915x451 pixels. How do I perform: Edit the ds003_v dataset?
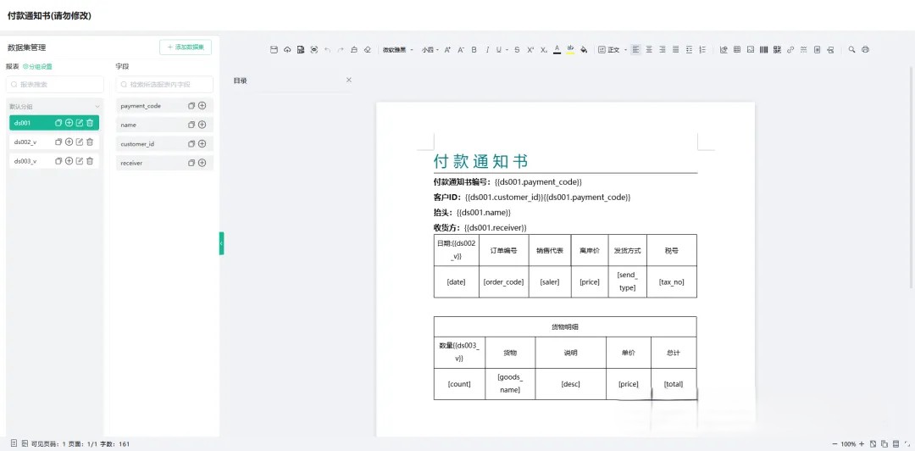[x=80, y=161]
